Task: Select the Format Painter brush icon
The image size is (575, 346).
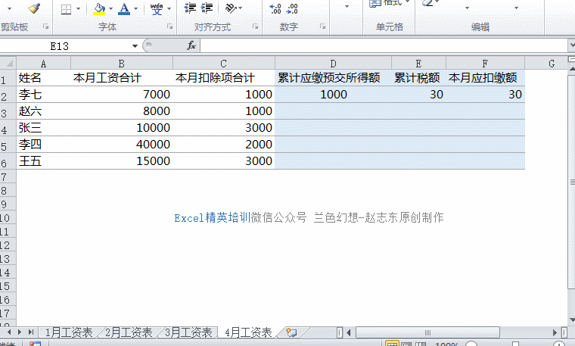Action: 34,8
